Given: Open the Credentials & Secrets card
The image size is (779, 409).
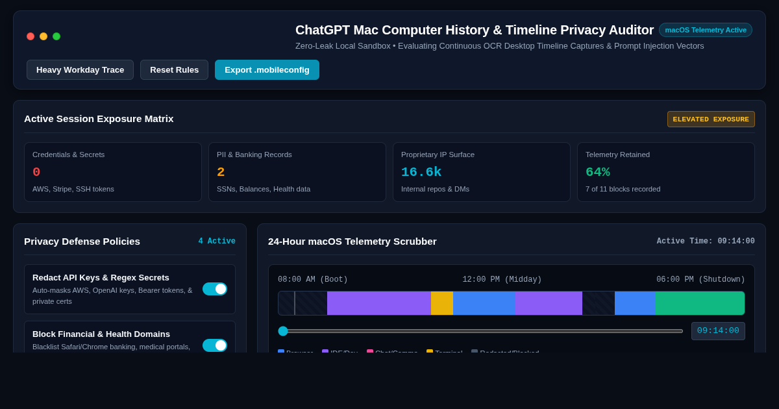Looking at the screenshot, I should (x=113, y=172).
